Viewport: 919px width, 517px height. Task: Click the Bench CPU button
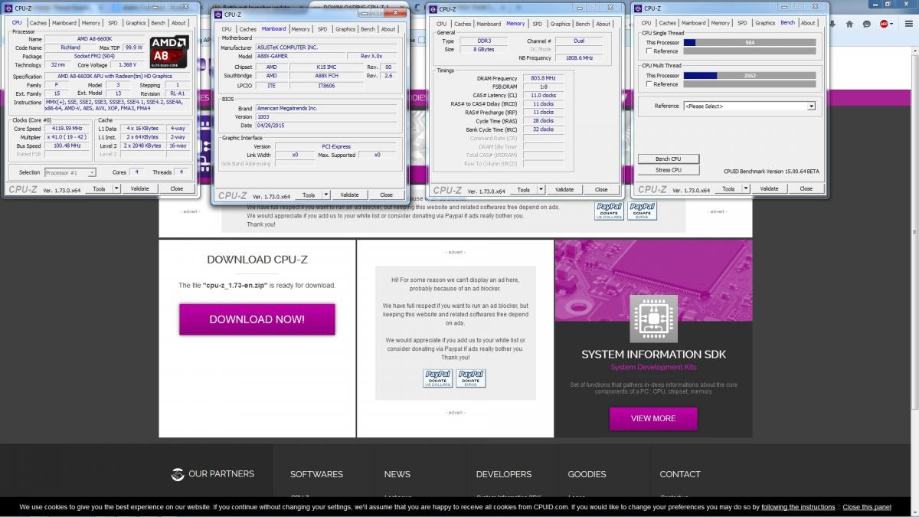tap(668, 159)
